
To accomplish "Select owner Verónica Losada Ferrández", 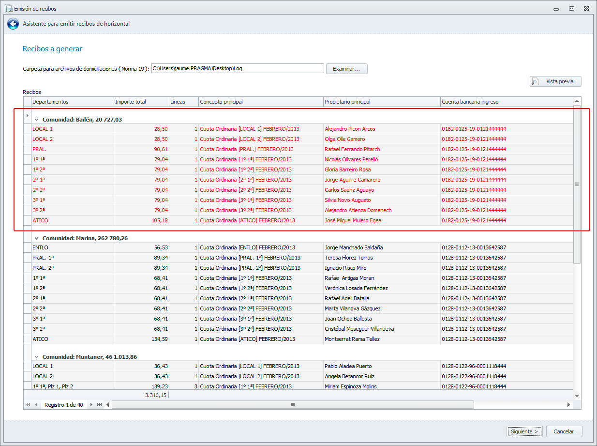I will coord(356,288).
